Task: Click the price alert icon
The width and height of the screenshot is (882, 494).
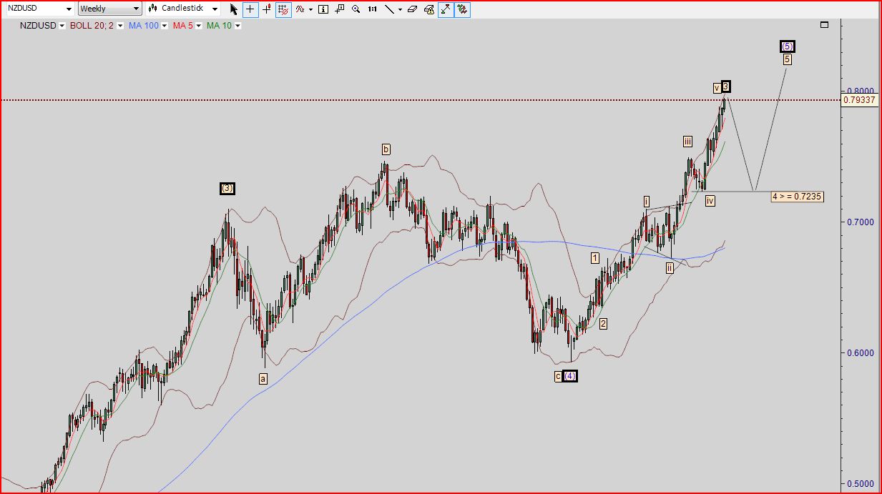Action: tap(429, 9)
